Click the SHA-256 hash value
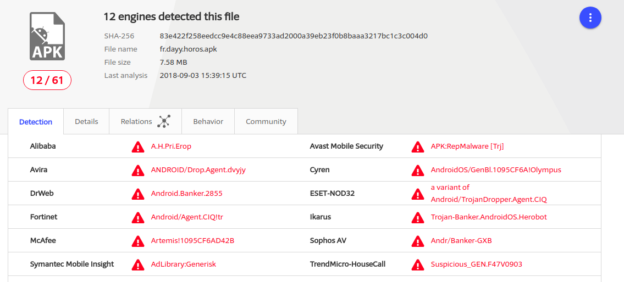624x282 pixels. point(294,36)
